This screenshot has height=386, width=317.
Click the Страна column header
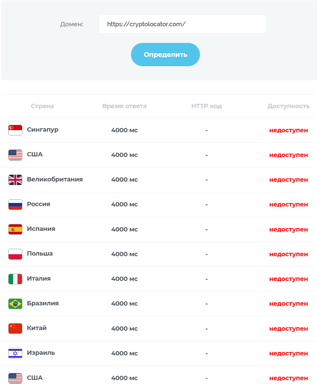pos(42,106)
